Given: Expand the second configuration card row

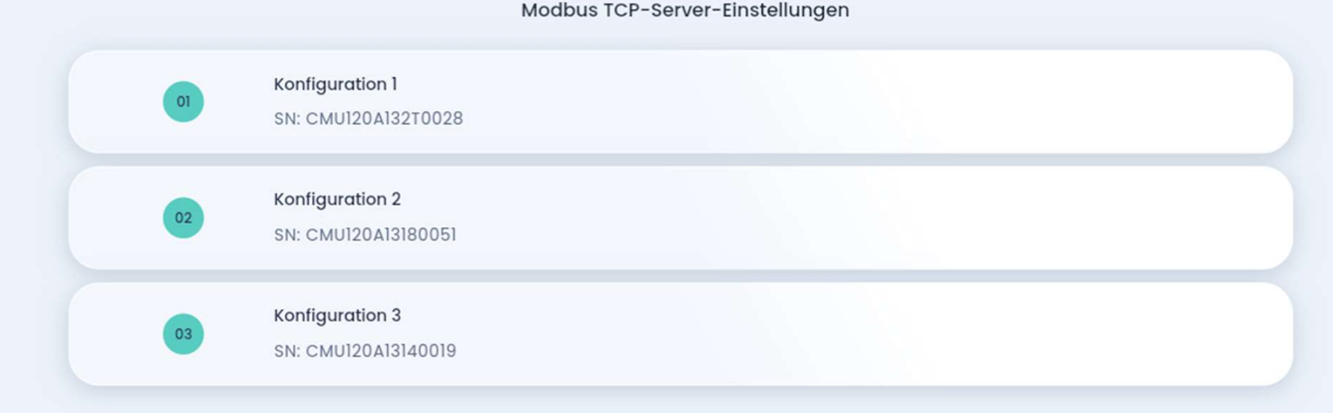Looking at the screenshot, I should (680, 218).
